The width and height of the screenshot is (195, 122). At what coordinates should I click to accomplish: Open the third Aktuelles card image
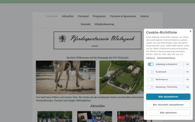[130, 117]
